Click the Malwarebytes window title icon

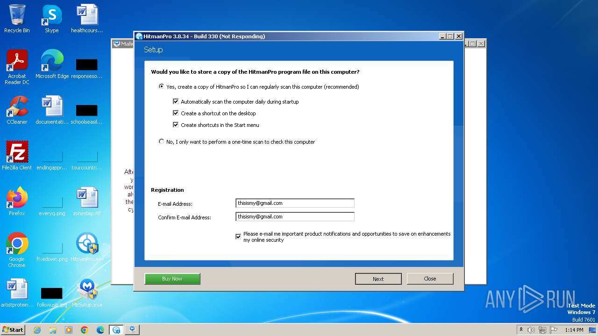coord(117,44)
